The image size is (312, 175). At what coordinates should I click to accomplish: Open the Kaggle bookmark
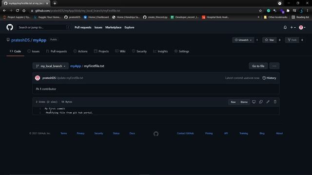click(48, 17)
